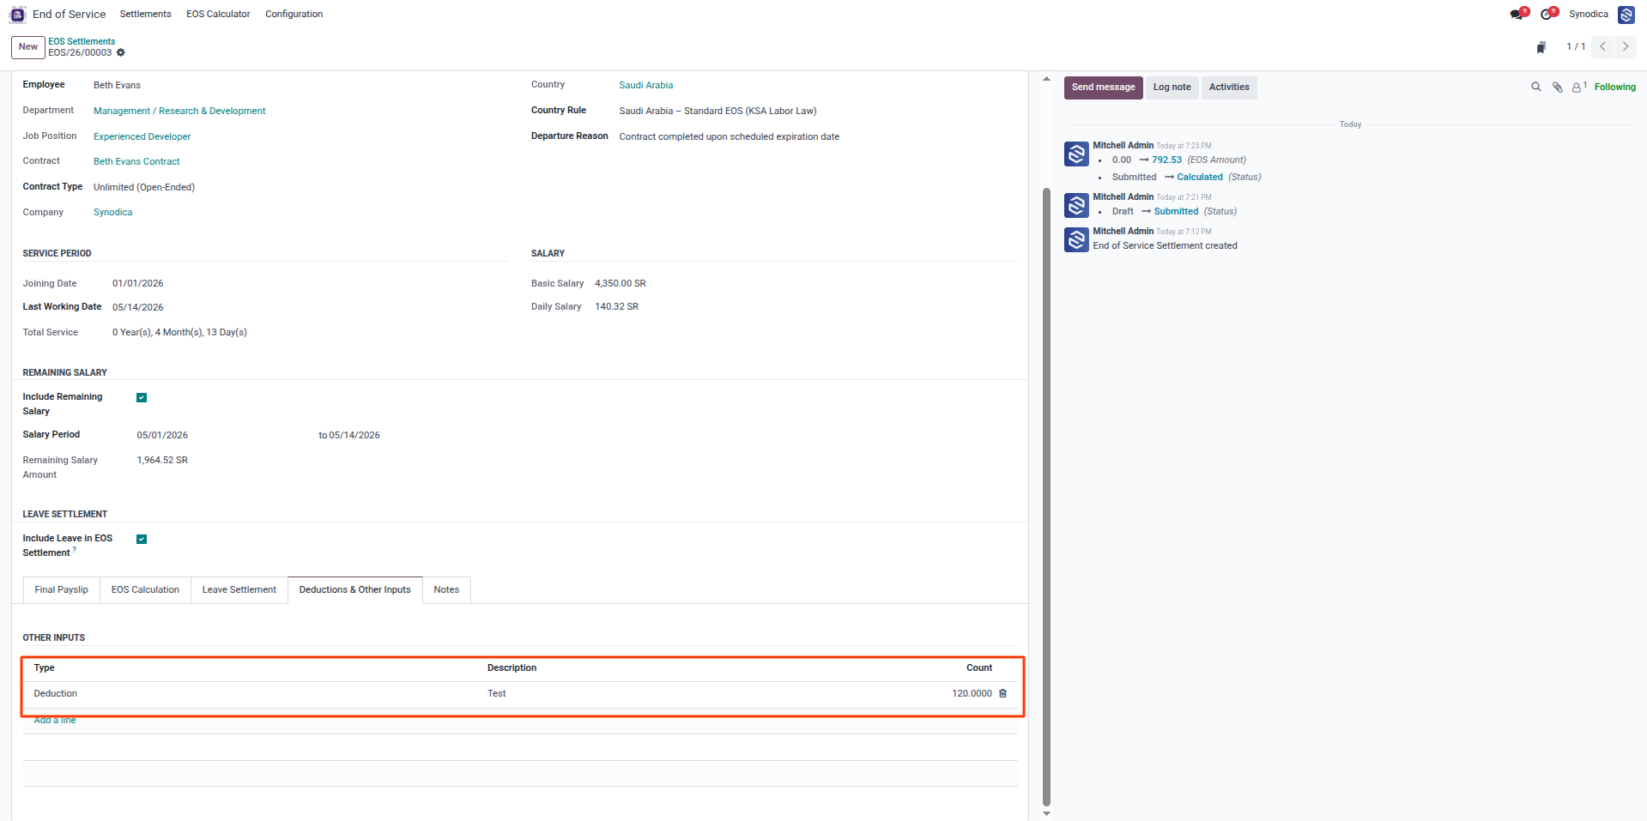
Task: Open the Experienced Developer job link
Action: click(x=142, y=137)
